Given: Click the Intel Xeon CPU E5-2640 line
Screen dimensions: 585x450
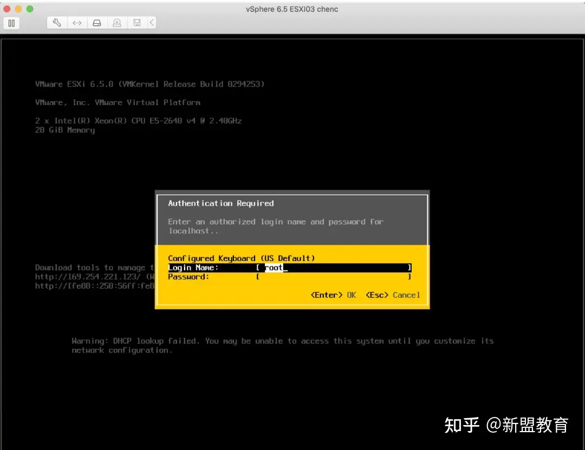Looking at the screenshot, I should tap(139, 121).
